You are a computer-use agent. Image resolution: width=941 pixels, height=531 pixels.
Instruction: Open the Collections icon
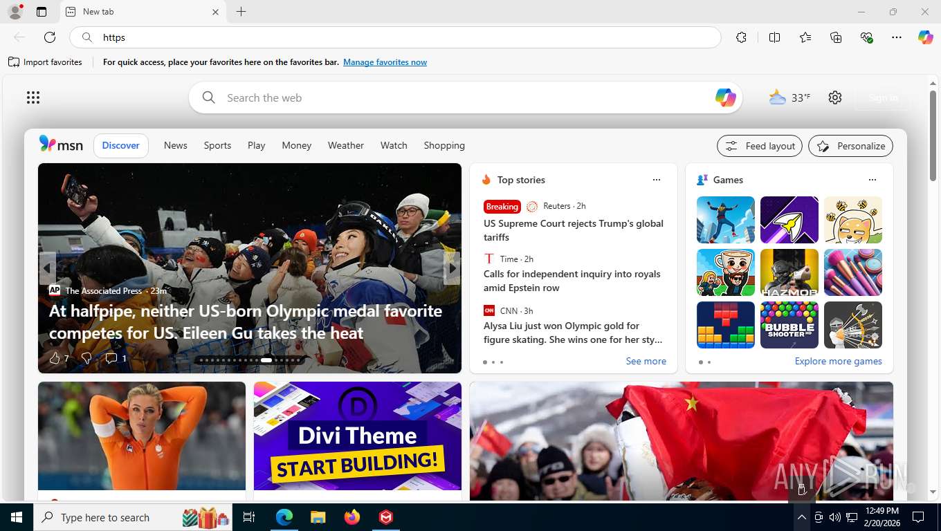tap(836, 37)
